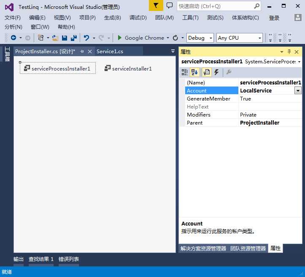Click the 登录 sign-in link

pos(274,18)
